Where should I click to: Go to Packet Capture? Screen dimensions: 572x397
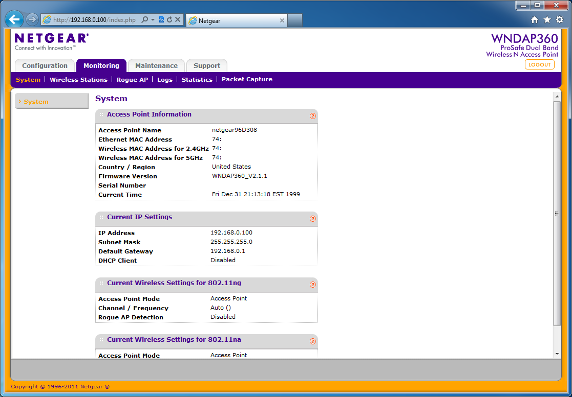(247, 79)
